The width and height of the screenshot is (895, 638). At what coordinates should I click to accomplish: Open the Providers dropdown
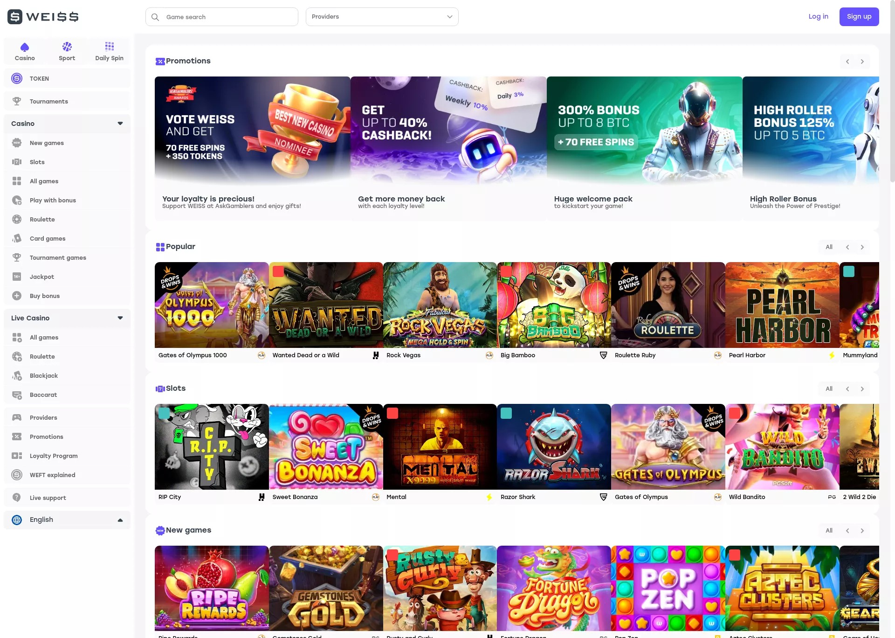point(382,17)
